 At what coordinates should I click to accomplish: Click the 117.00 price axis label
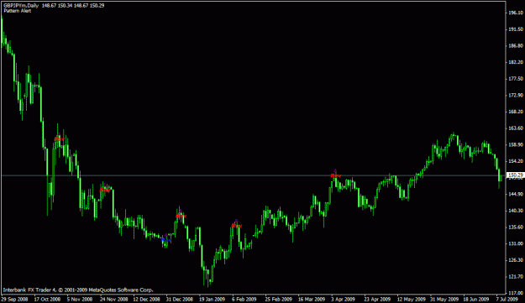coord(516,293)
